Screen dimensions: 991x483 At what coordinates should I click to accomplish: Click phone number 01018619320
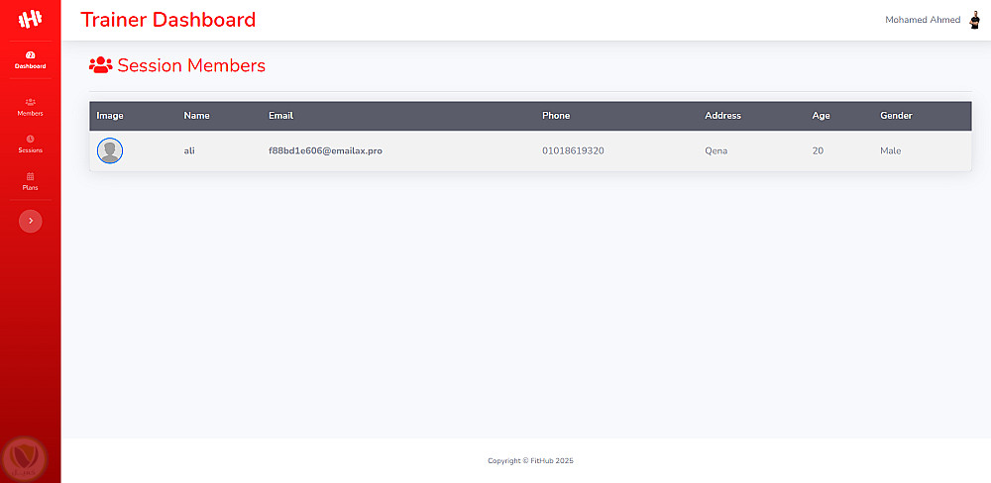pos(573,150)
